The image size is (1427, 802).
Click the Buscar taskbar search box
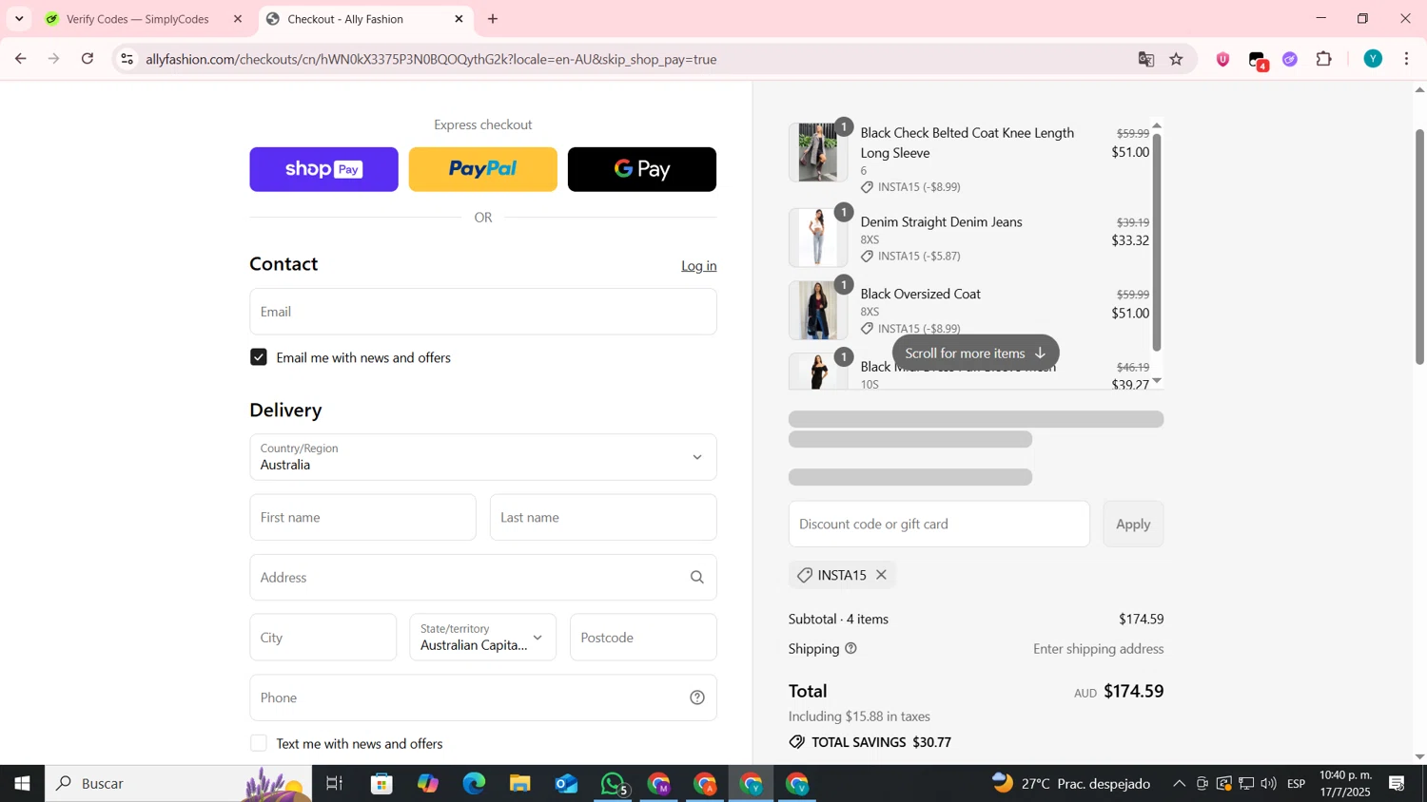179,784
